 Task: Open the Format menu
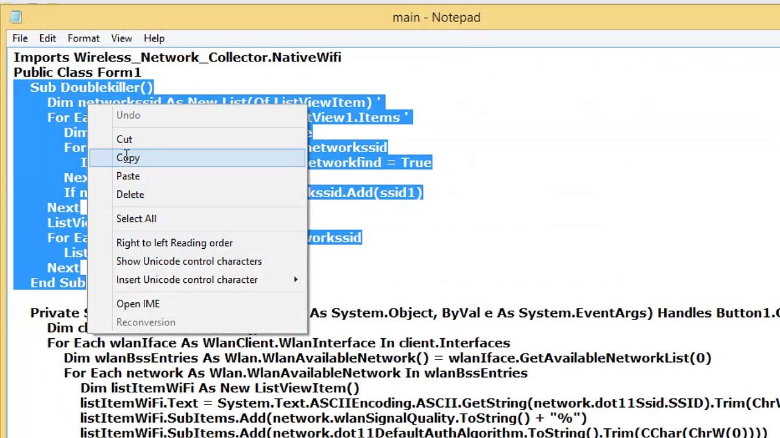tap(83, 38)
